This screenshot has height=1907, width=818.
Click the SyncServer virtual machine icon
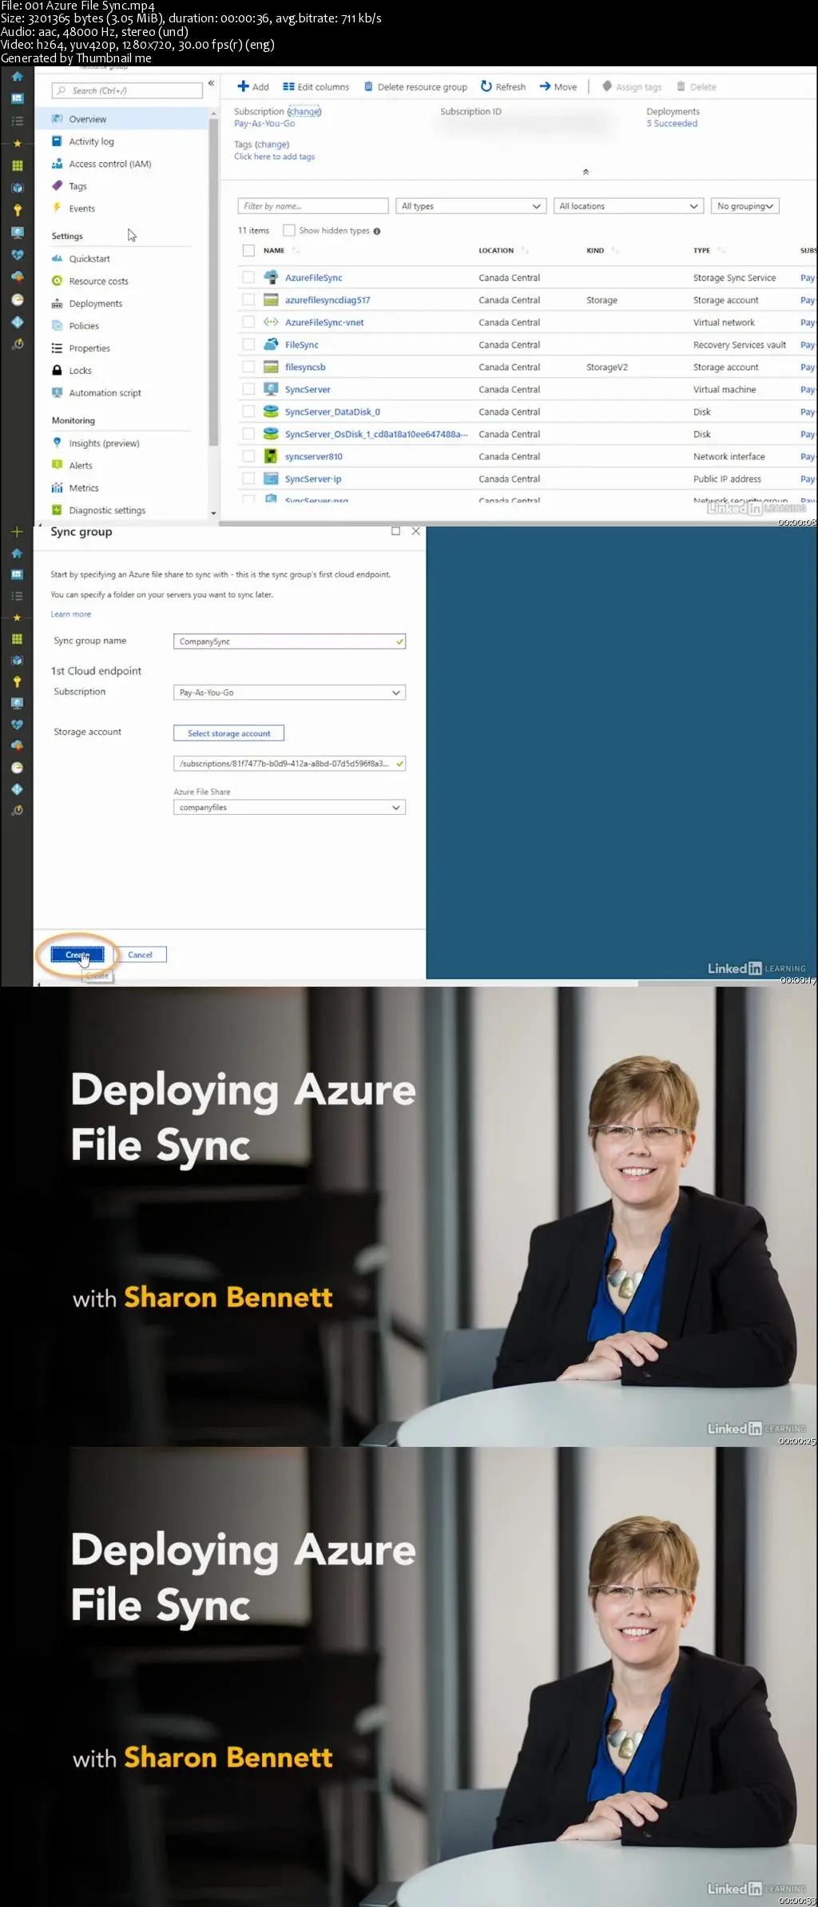point(271,389)
